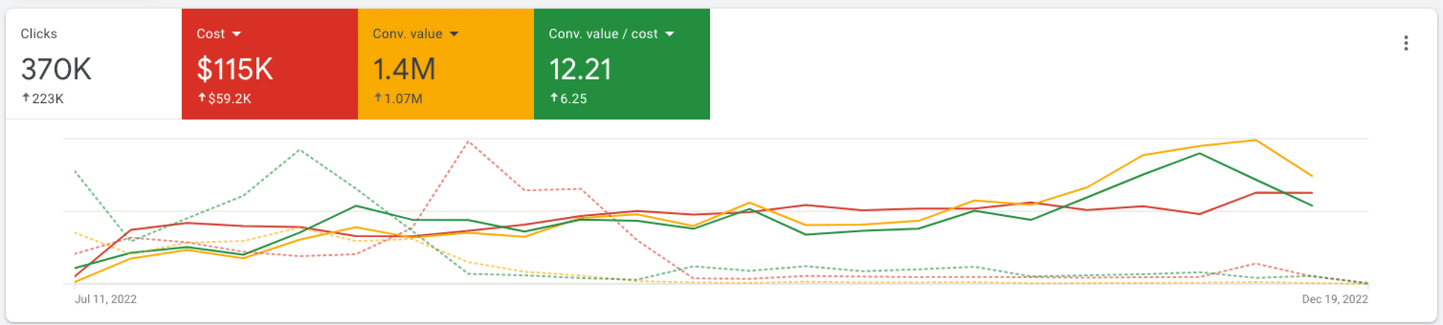Select the Clicks metric label
Image resolution: width=1443 pixels, height=325 pixels.
point(39,34)
